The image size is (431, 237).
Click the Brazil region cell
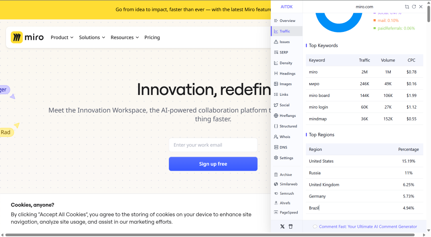314,208
